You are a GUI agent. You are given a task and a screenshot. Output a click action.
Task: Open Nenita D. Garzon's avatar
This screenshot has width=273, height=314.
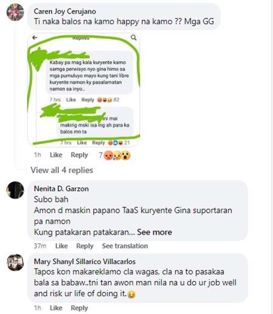coord(15,190)
